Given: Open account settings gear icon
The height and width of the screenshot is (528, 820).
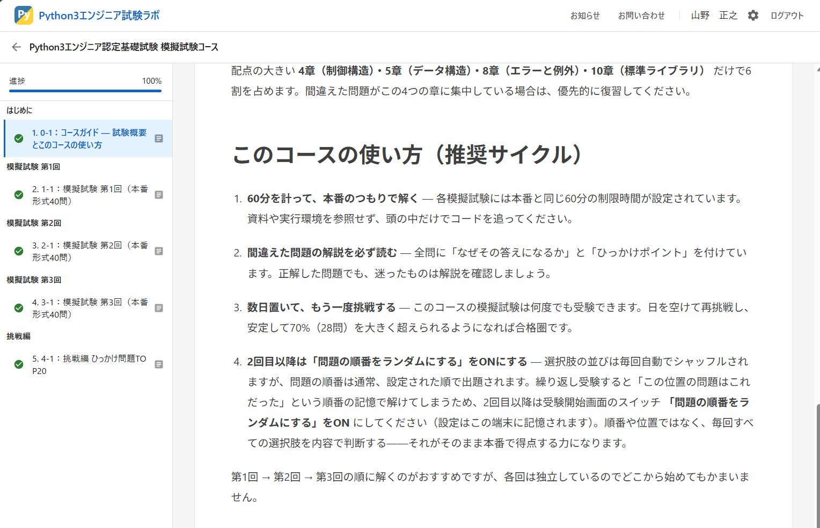Looking at the screenshot, I should 753,16.
